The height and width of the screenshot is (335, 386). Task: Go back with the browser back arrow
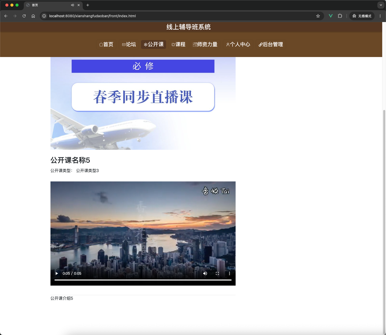coord(6,16)
